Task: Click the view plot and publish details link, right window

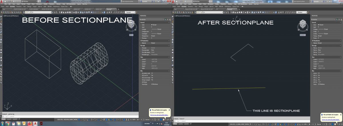Action: [x=331, y=120]
